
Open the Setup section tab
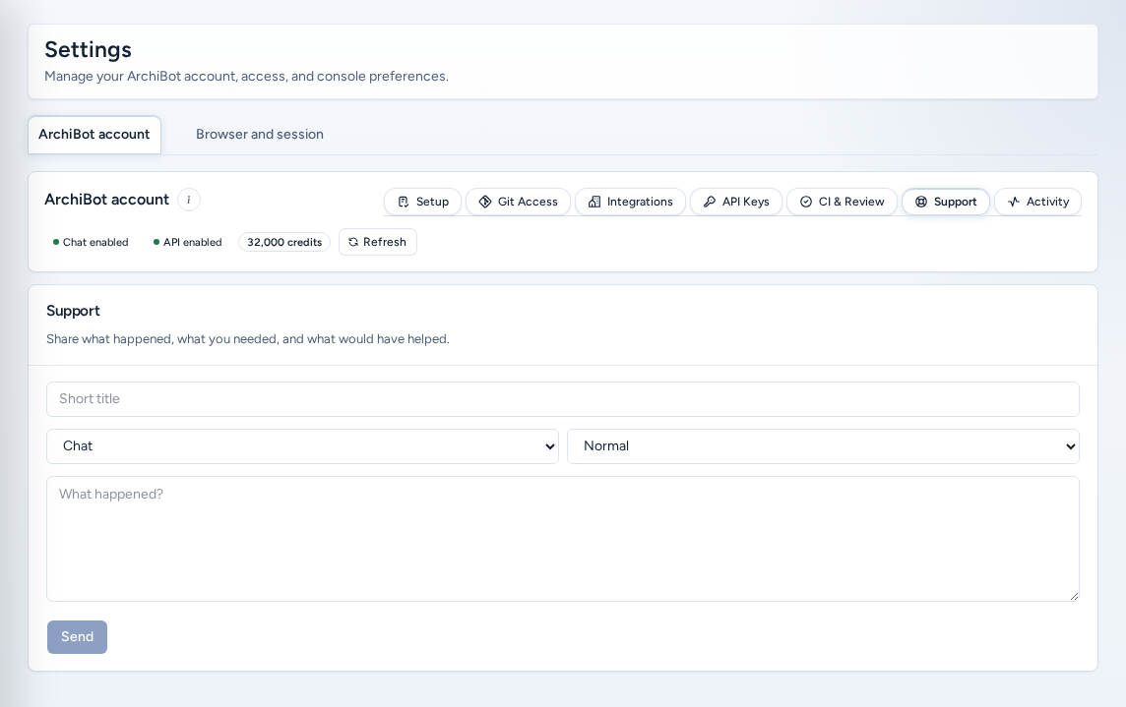coord(423,202)
